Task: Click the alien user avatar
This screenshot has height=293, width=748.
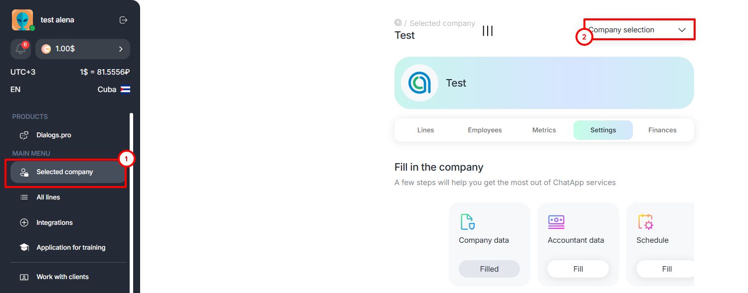Action: tap(22, 20)
